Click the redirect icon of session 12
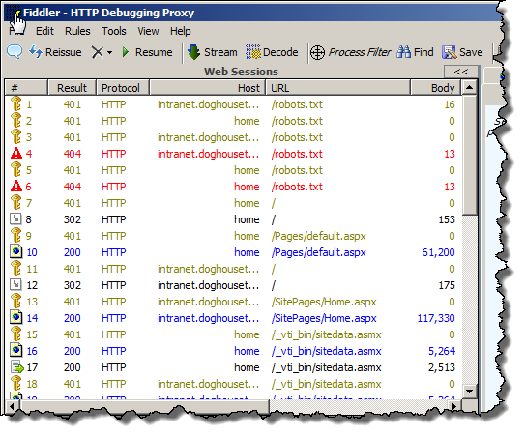This screenshot has height=436, width=525. pos(15,284)
